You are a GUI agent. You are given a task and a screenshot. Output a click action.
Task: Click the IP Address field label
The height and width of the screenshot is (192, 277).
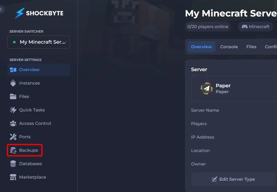click(202, 137)
